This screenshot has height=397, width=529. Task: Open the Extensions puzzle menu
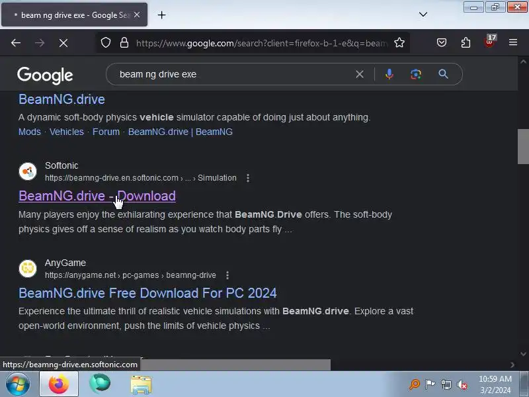click(x=466, y=42)
